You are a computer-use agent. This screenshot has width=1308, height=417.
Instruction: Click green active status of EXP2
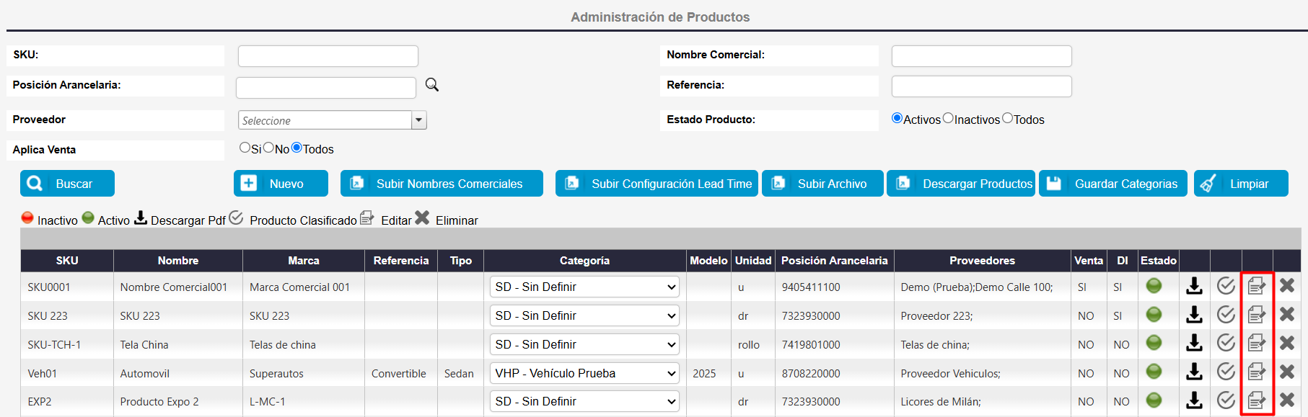(x=1154, y=400)
